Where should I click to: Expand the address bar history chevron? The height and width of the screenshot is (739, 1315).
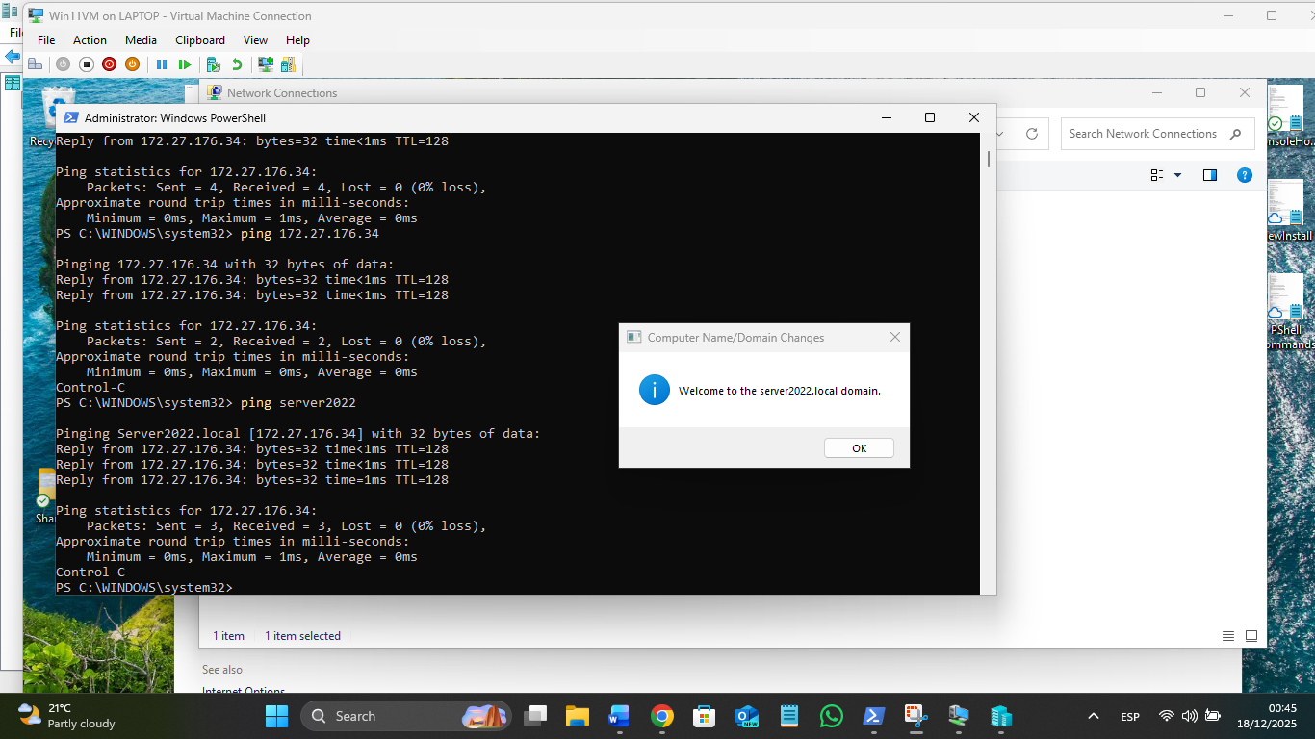click(x=1001, y=134)
